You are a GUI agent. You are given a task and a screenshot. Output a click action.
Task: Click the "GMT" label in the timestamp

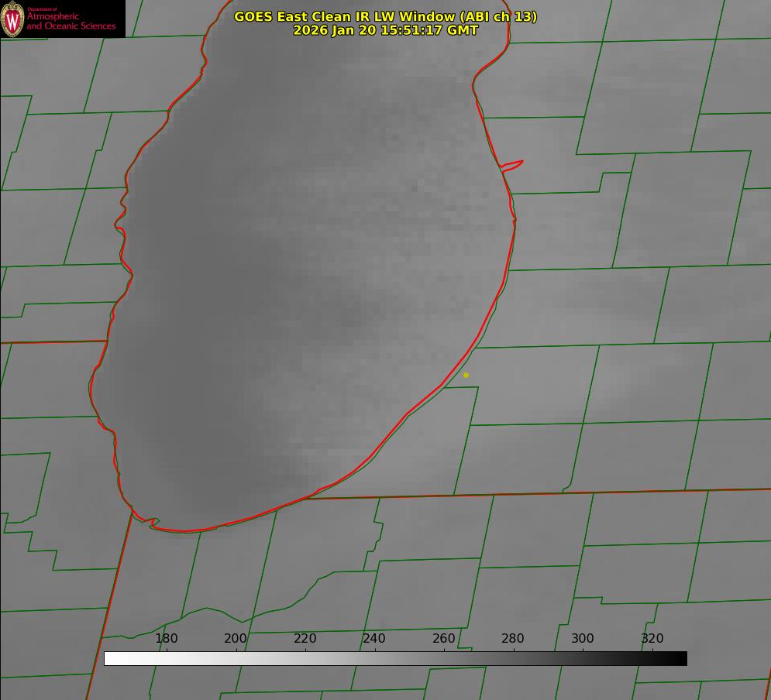click(462, 30)
